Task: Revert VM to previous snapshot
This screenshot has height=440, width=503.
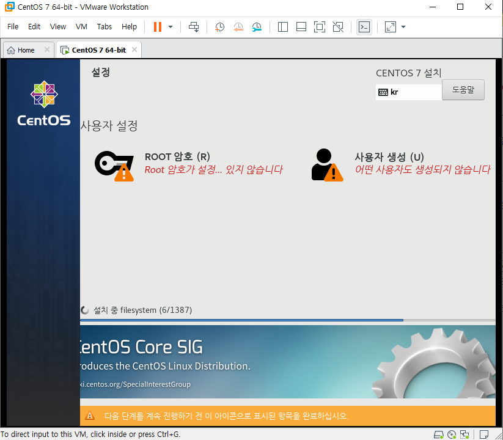Action: coord(238,27)
